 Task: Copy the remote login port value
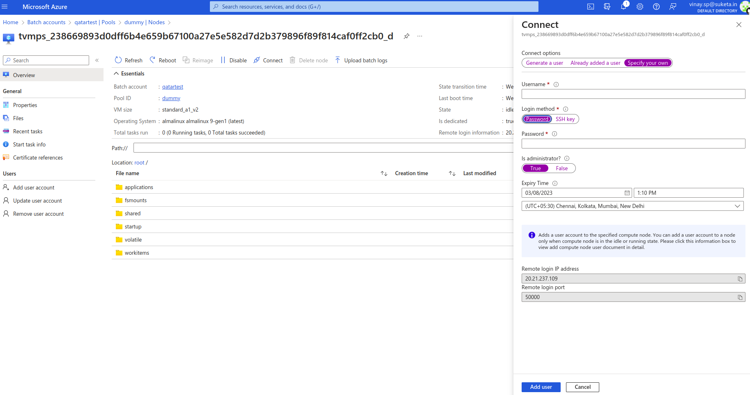[740, 297]
